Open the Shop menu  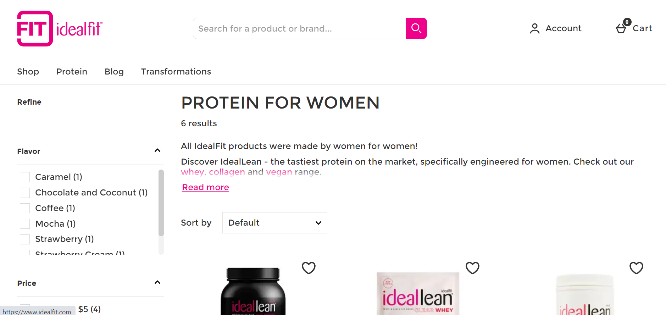[28, 72]
